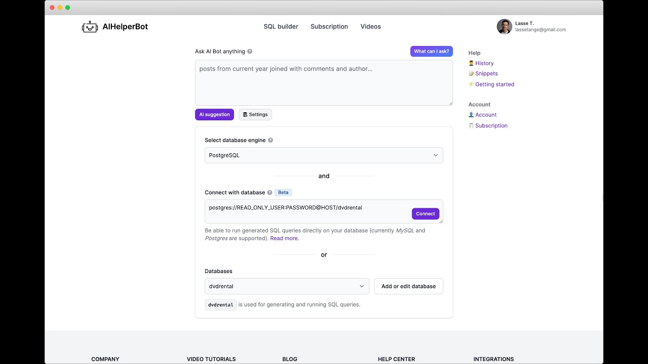The height and width of the screenshot is (364, 648).
Task: Click the INTEGRATIONS footer heading
Action: [494, 359]
